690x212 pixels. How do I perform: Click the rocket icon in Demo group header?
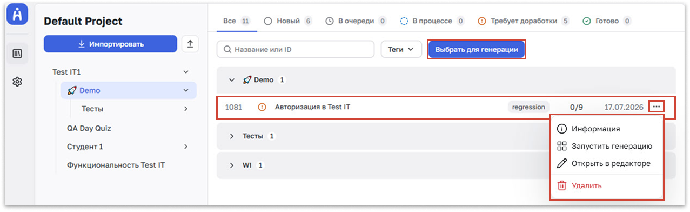point(247,80)
